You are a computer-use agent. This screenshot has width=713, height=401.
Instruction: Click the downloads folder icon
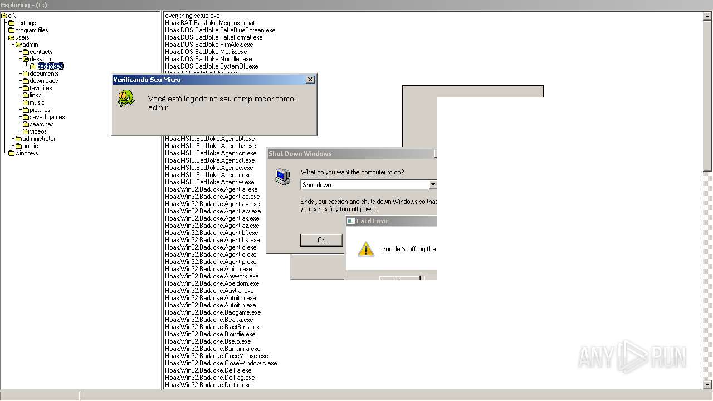pos(26,81)
